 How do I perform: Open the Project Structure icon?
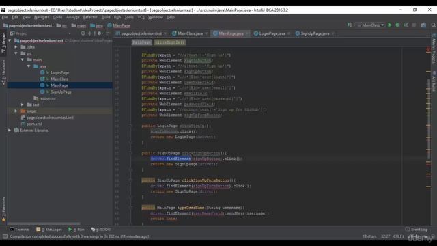click(x=423, y=25)
